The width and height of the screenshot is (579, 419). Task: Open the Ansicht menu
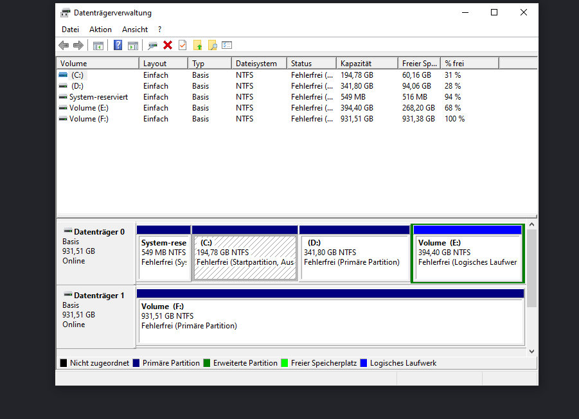tap(135, 30)
